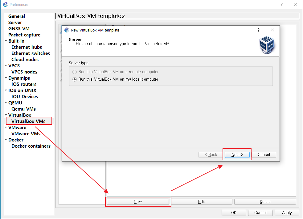Viewport: 303px width, 219px height.
Task: Collapse the VMware tree section
Action: pos(6,127)
